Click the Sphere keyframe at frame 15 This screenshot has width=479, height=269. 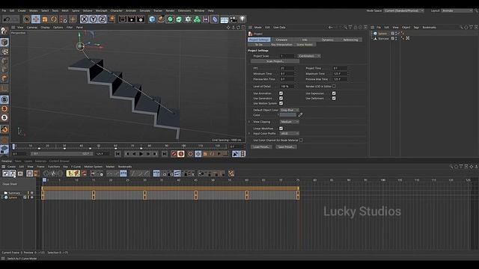coord(94,197)
